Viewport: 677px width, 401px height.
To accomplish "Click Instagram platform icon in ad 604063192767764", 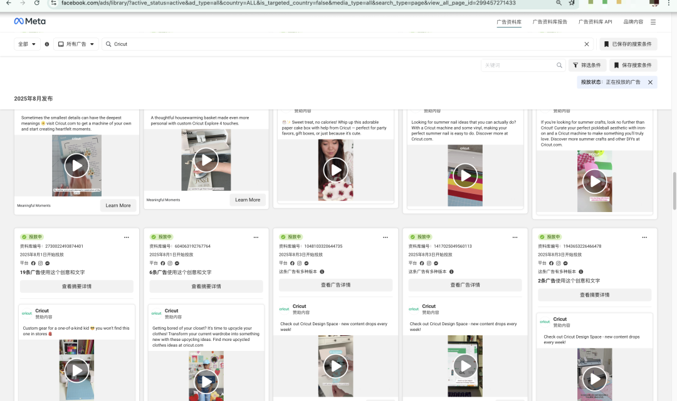I will click(x=170, y=263).
